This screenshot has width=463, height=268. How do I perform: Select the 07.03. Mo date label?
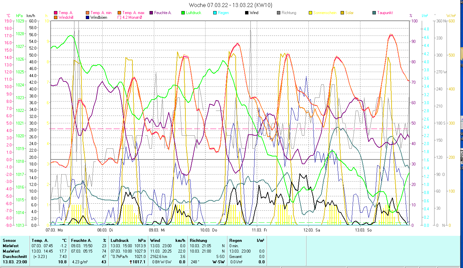(x=54, y=230)
